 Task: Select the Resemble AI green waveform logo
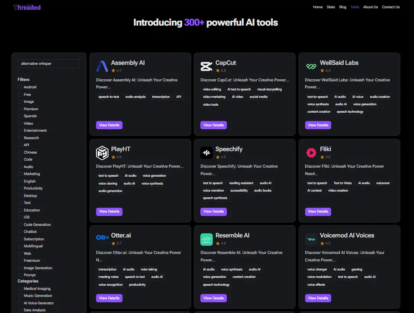206,239
